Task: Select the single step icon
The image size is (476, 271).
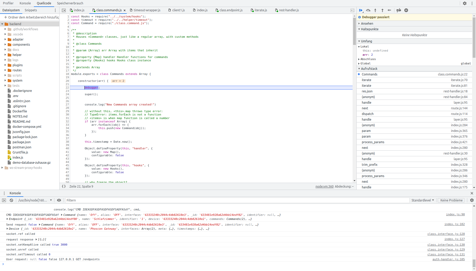Action: click(x=389, y=10)
